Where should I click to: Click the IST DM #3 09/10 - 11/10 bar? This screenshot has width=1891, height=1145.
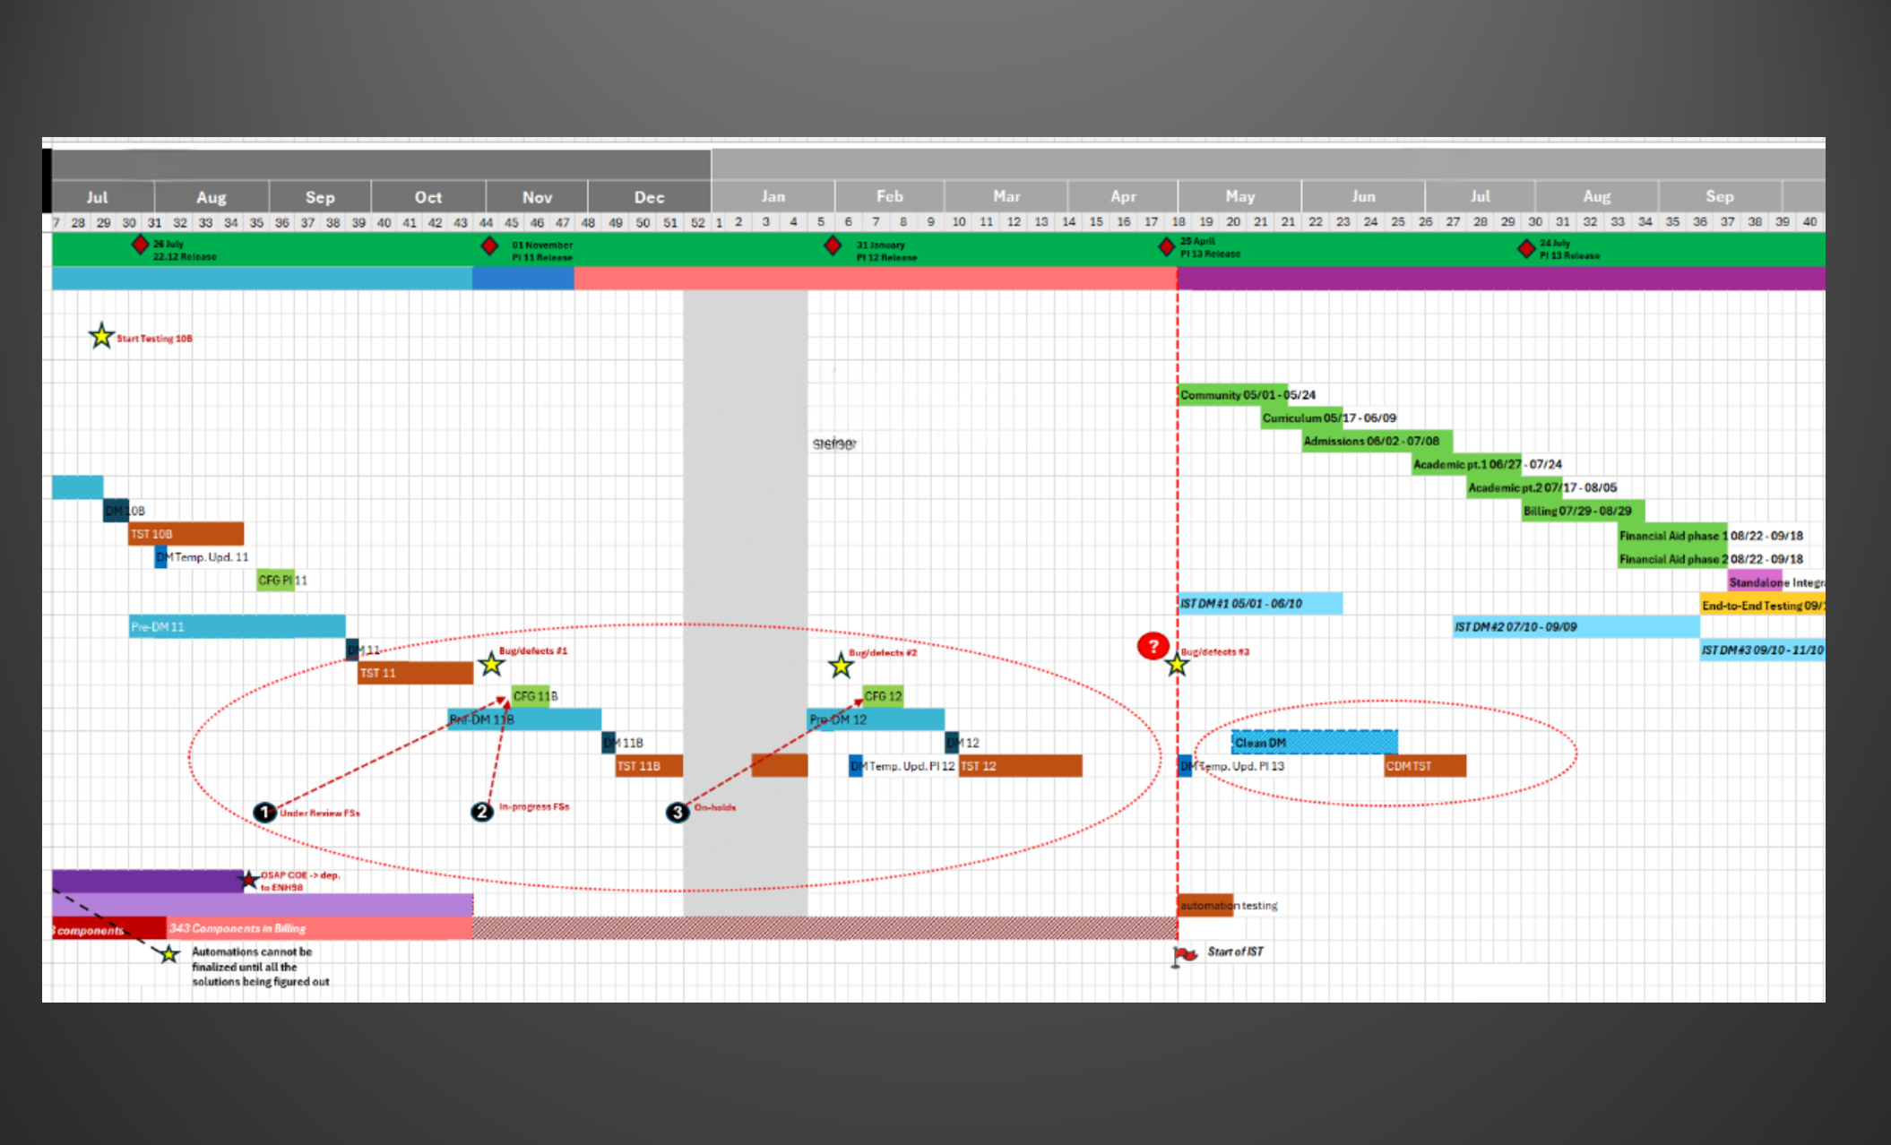(1763, 650)
